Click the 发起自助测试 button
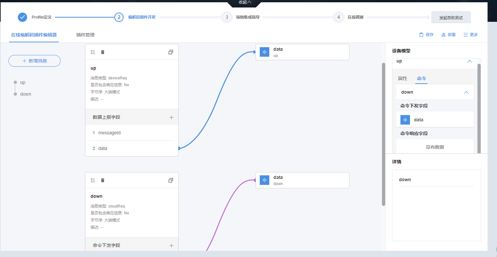 click(451, 18)
